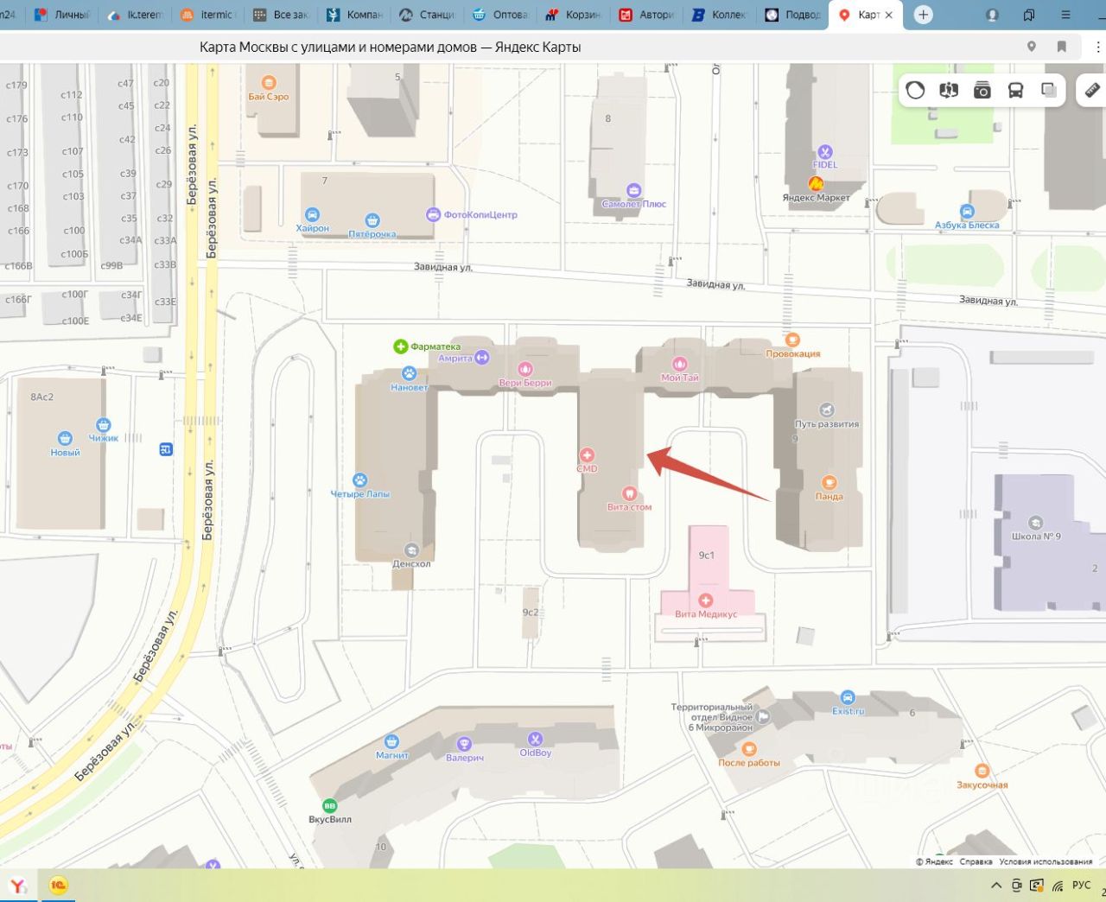
Task: Select the ruler distance measuring tool
Action: [x=1092, y=90]
